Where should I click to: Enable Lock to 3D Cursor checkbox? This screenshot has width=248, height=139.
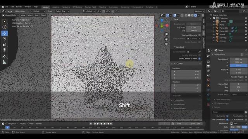click(x=200, y=55)
